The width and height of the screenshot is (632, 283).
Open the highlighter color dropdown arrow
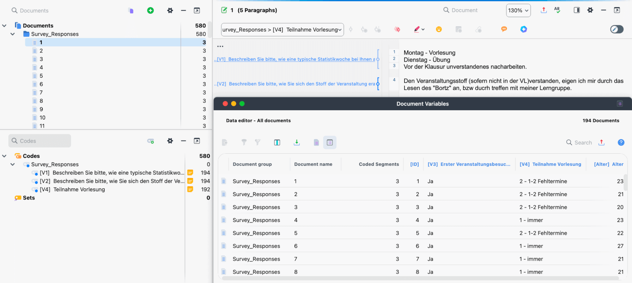click(x=423, y=29)
